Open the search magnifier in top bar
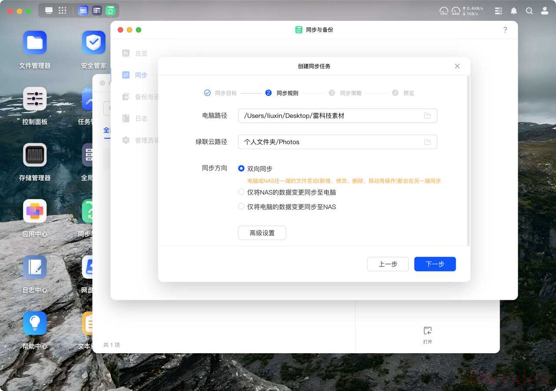The height and width of the screenshot is (391, 556). pyautogui.click(x=529, y=11)
